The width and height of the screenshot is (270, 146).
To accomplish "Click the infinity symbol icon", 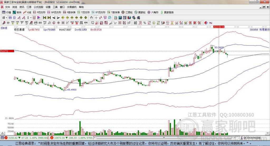I will [x=211, y=23].
